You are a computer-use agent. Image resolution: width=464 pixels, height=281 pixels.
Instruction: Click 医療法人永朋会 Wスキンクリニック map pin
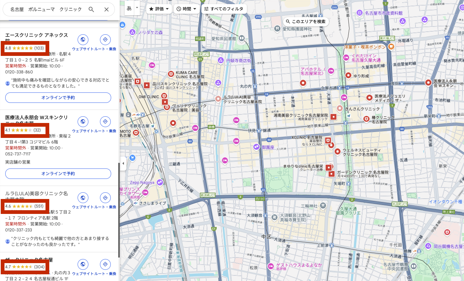[428, 83]
